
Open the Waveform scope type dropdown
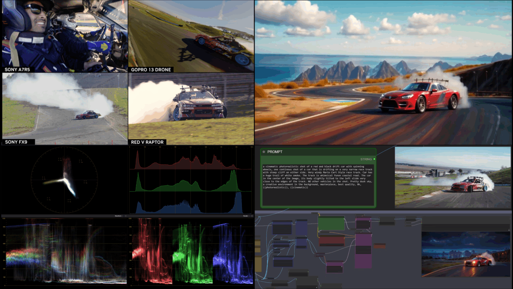click(x=118, y=216)
